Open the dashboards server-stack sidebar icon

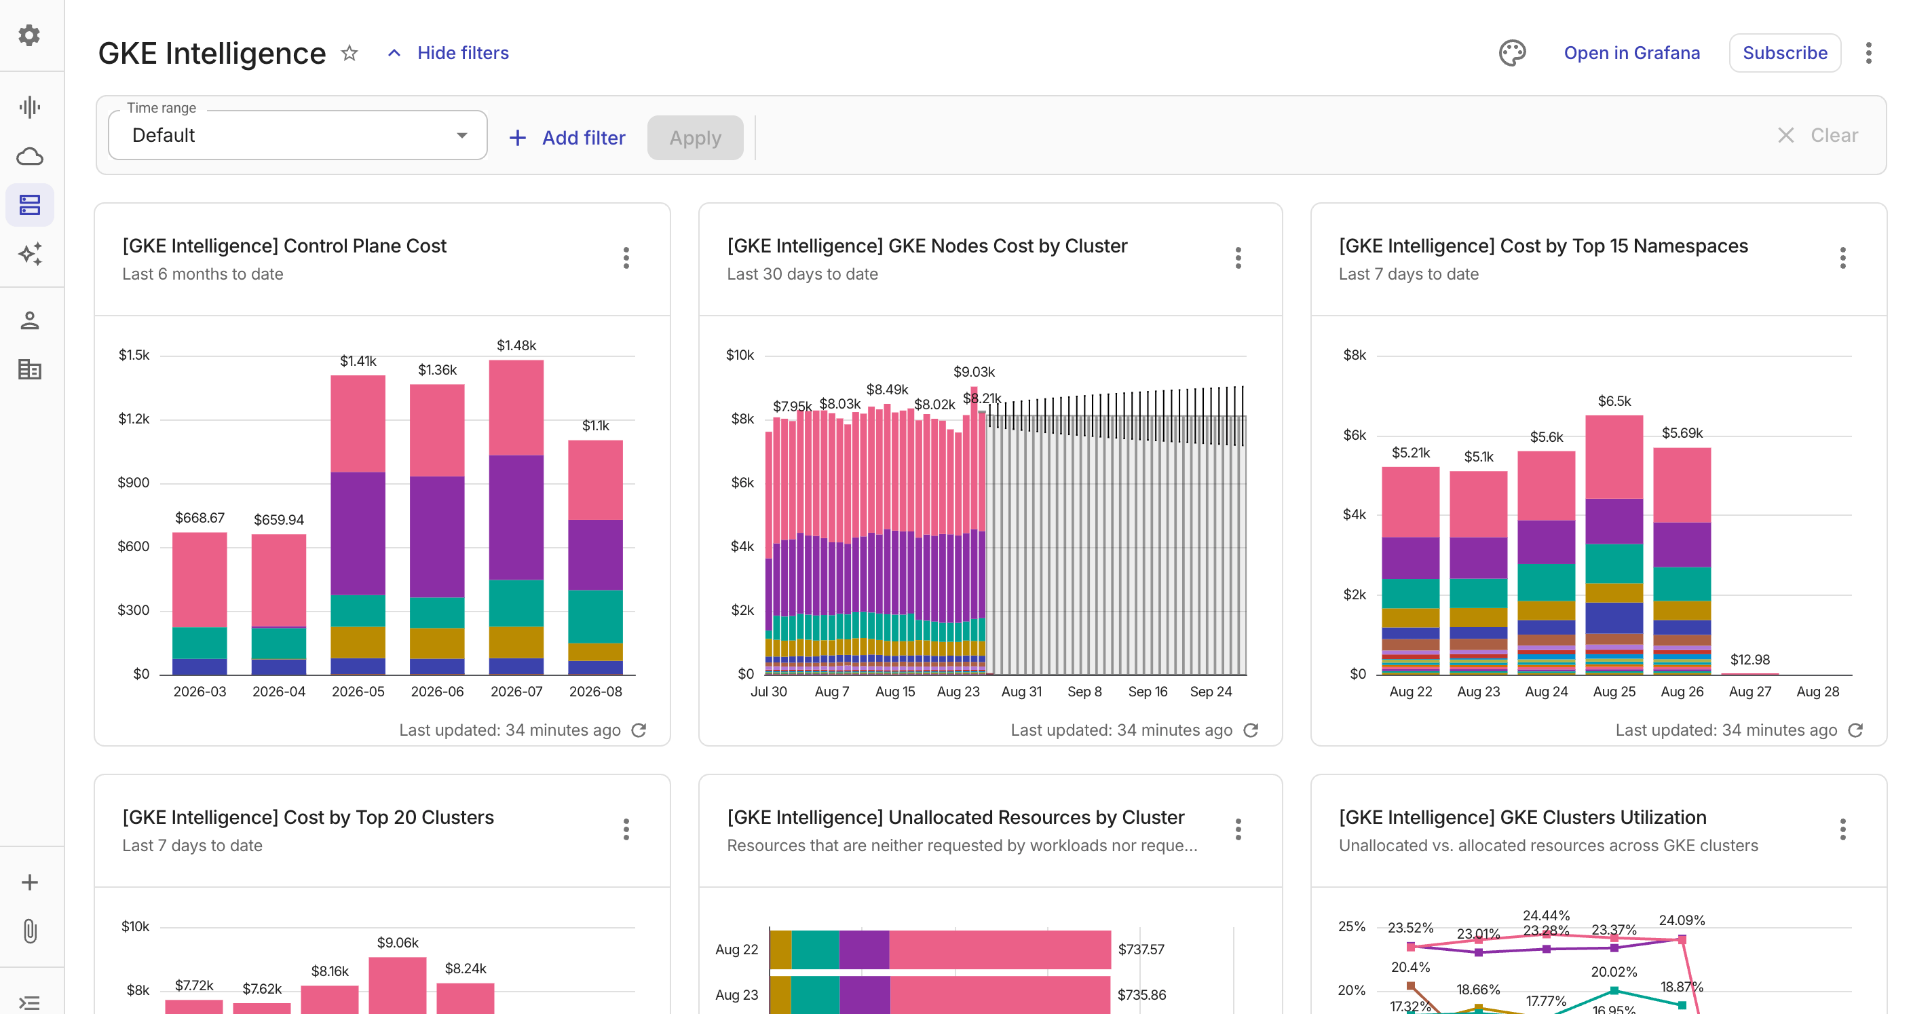coord(29,204)
